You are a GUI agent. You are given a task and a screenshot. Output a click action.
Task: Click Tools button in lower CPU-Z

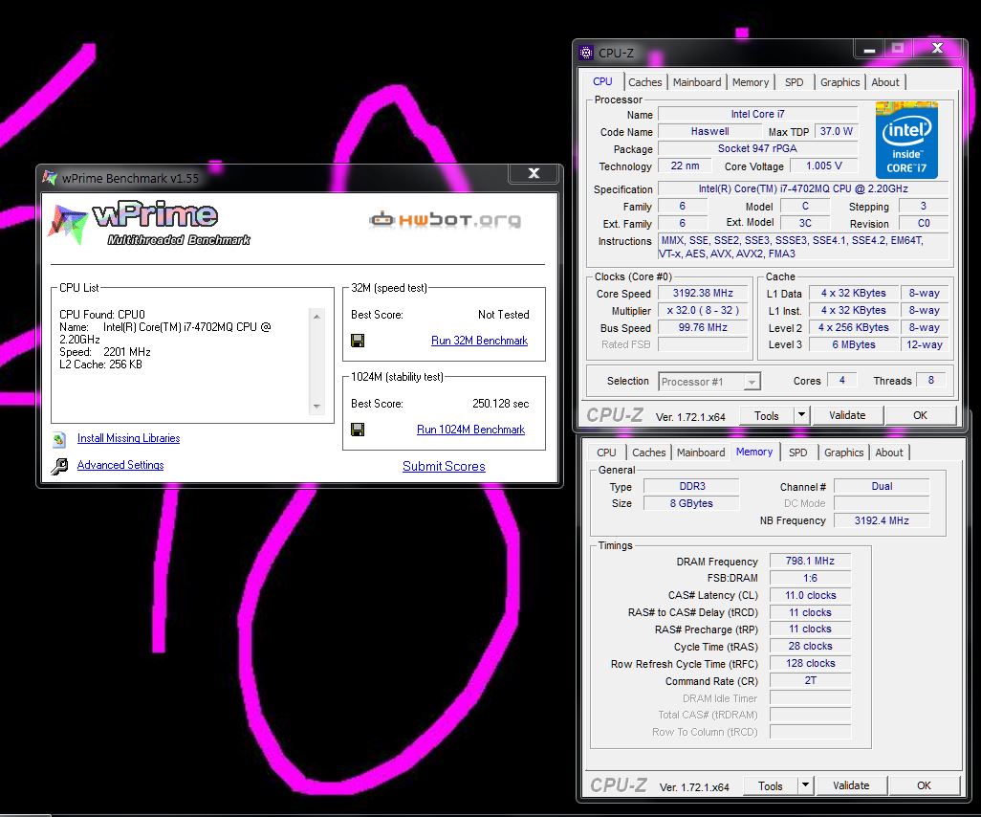770,785
